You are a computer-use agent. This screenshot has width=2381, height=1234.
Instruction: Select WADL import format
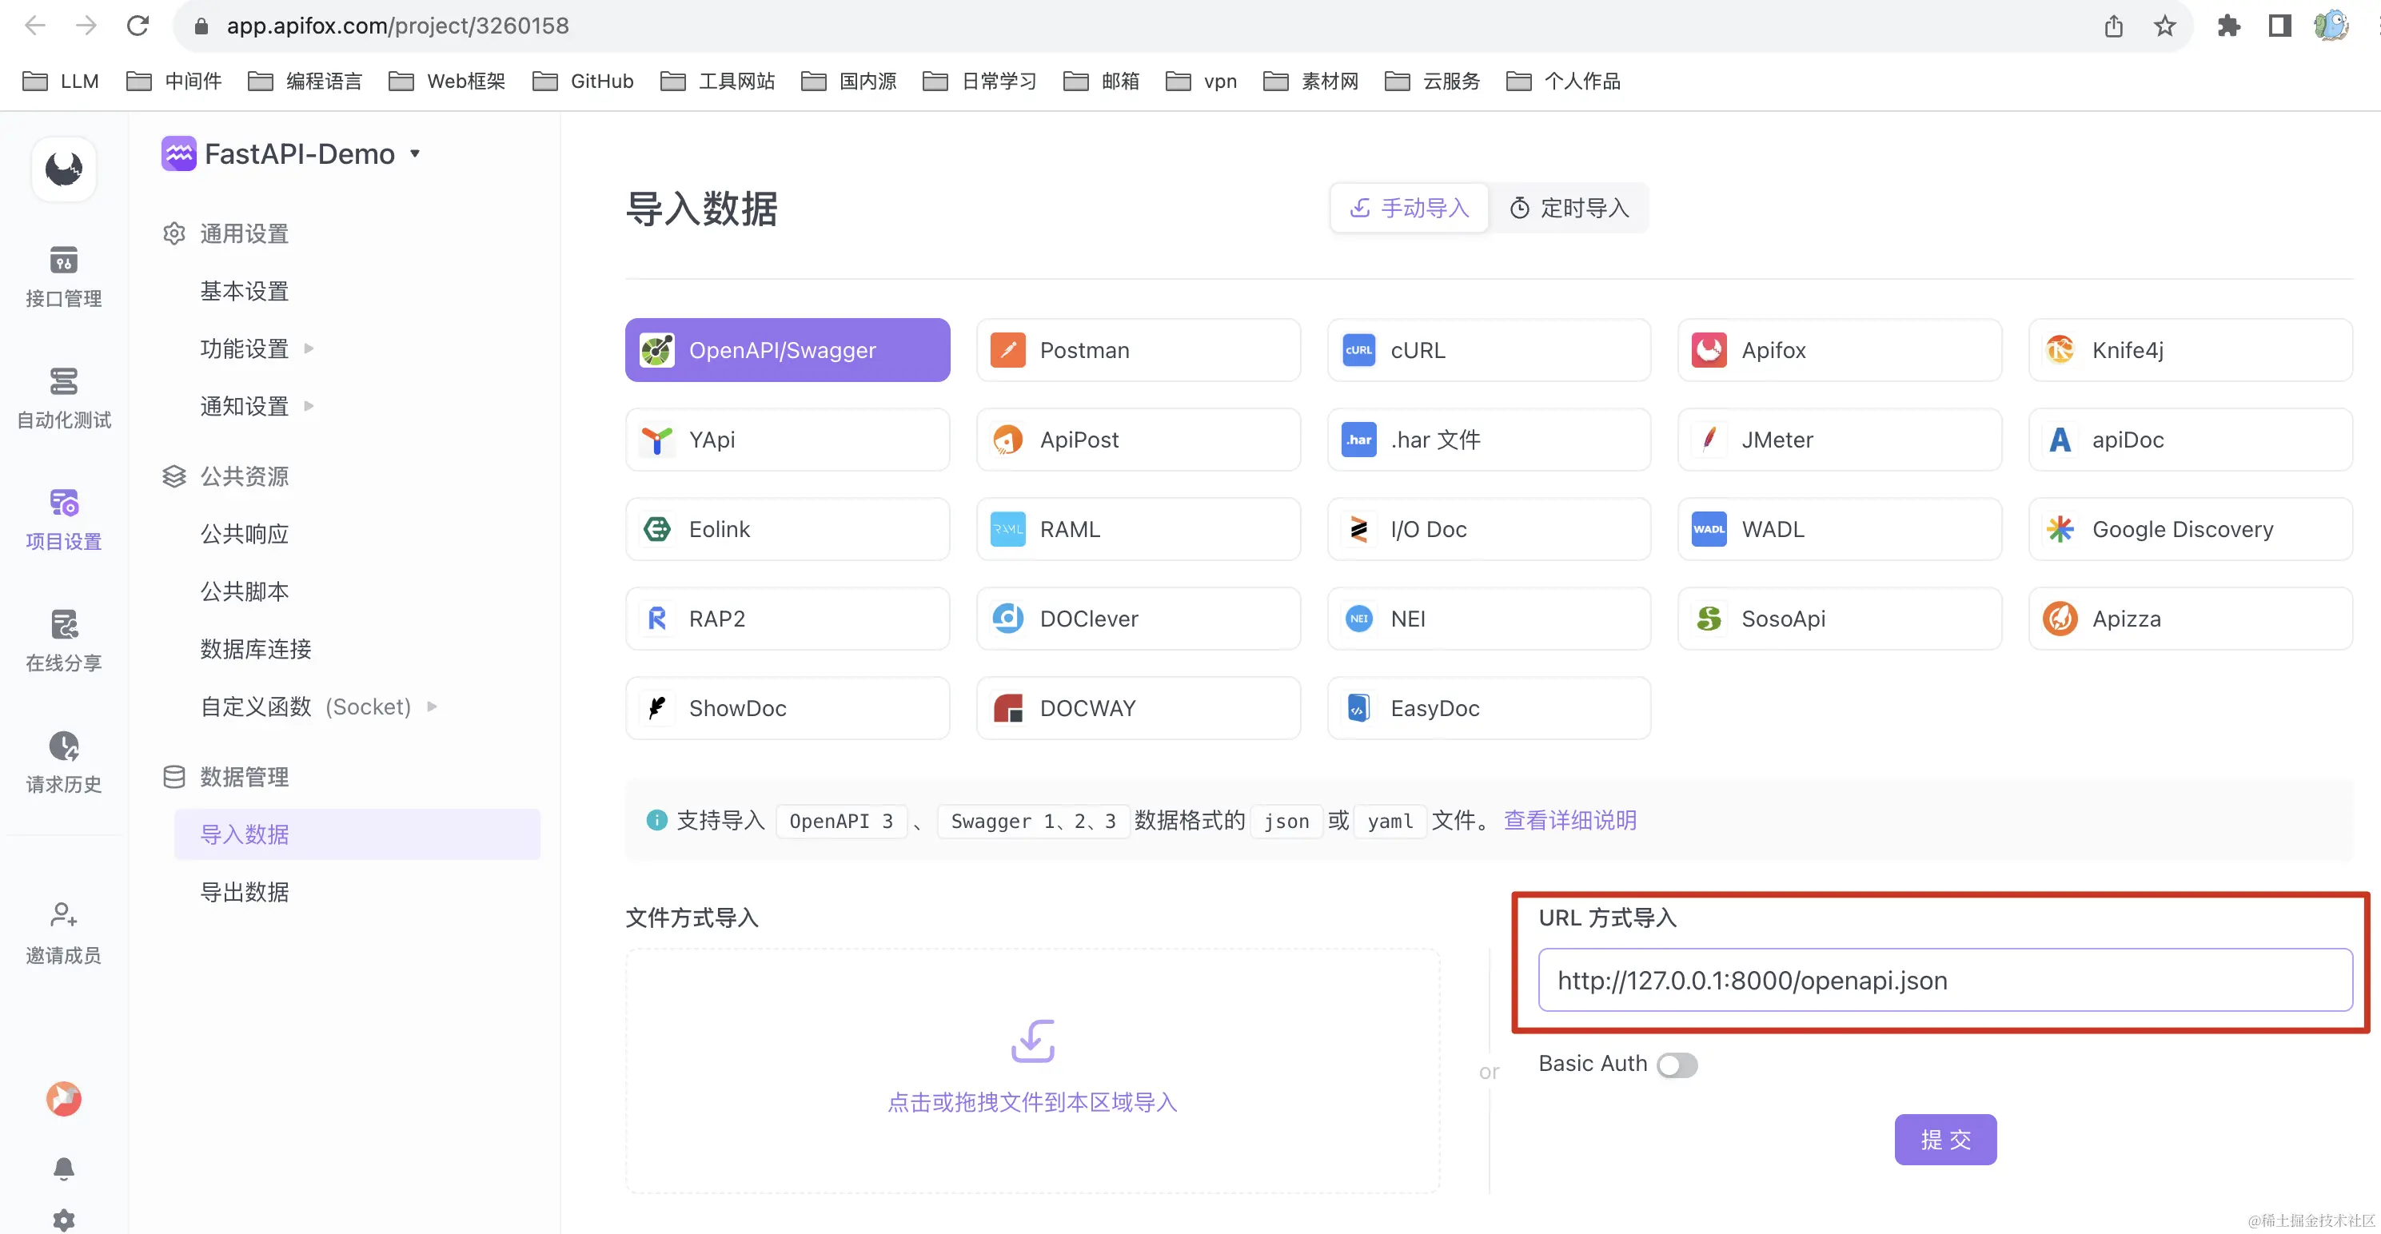tap(1840, 529)
